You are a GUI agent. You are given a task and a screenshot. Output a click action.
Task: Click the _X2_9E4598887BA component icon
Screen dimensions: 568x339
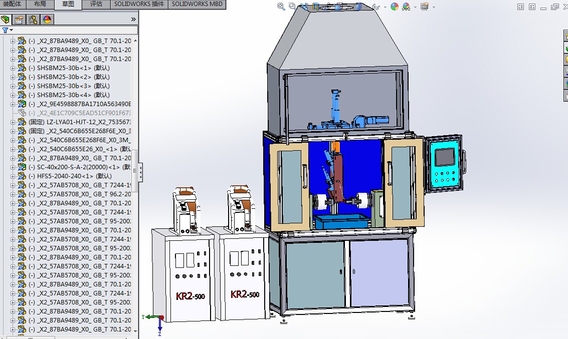22,104
